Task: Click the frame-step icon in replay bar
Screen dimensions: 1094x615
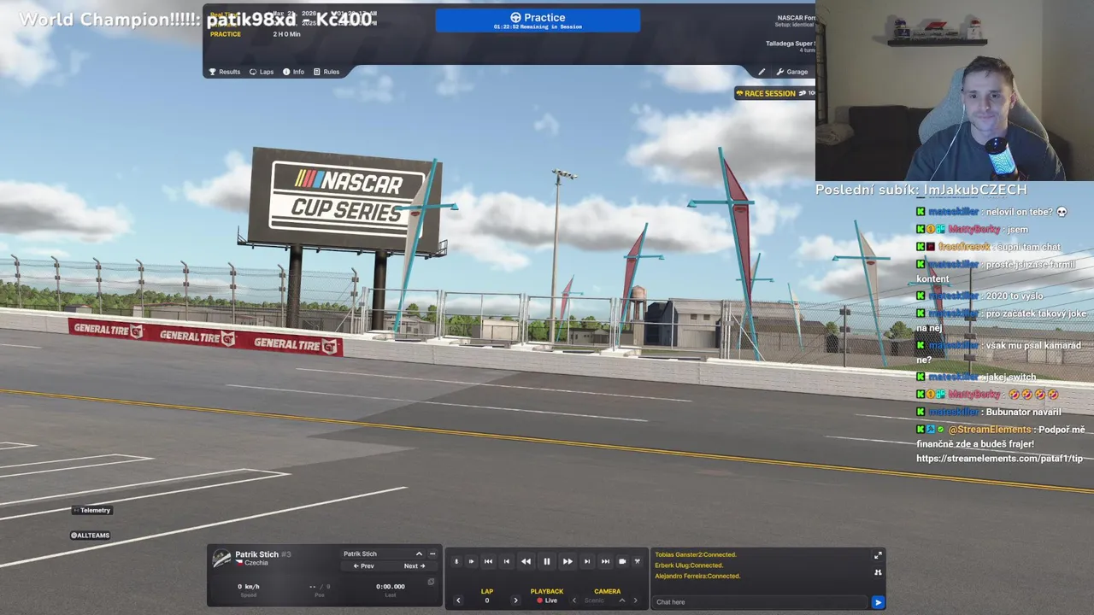Action: pyautogui.click(x=471, y=561)
